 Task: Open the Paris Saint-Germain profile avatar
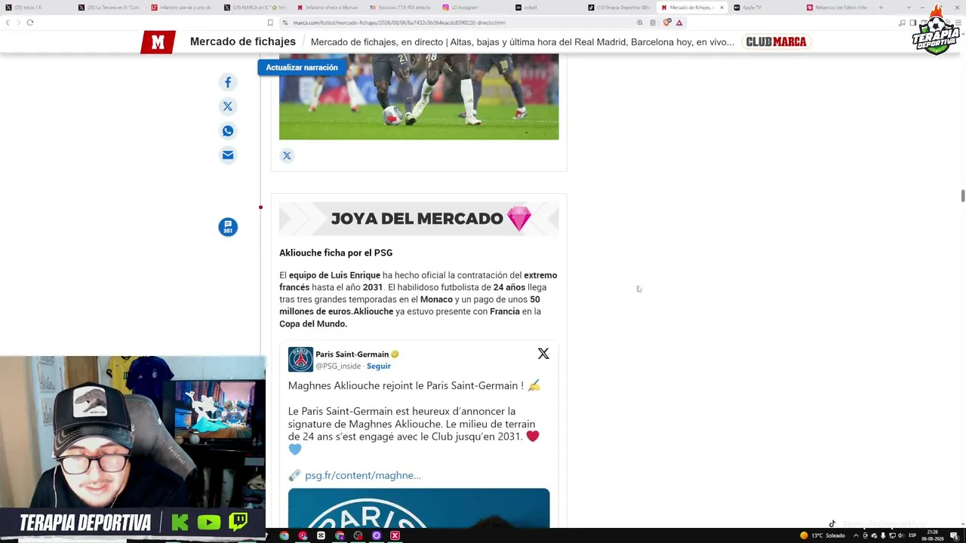(x=300, y=359)
